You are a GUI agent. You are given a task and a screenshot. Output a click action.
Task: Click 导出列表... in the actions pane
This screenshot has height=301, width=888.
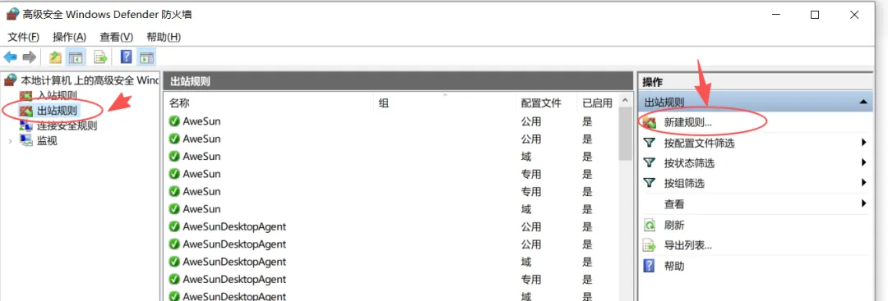pos(687,246)
